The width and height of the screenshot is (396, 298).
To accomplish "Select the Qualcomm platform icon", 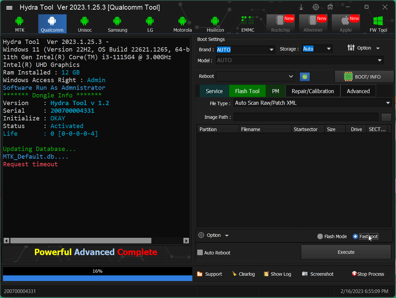I will [52, 24].
